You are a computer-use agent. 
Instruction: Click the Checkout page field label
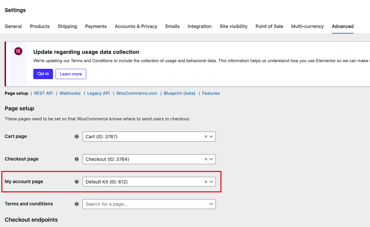(21, 159)
